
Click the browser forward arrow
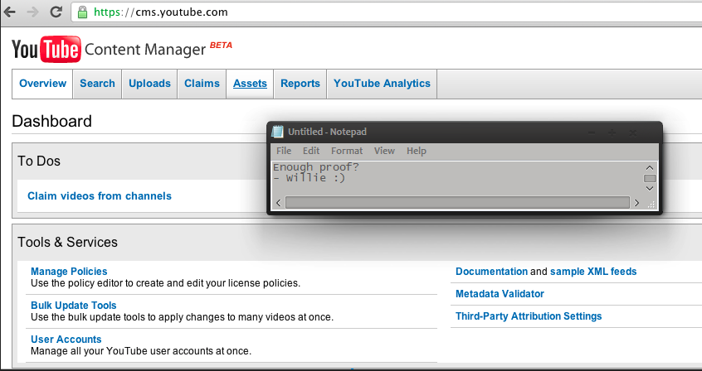(32, 12)
